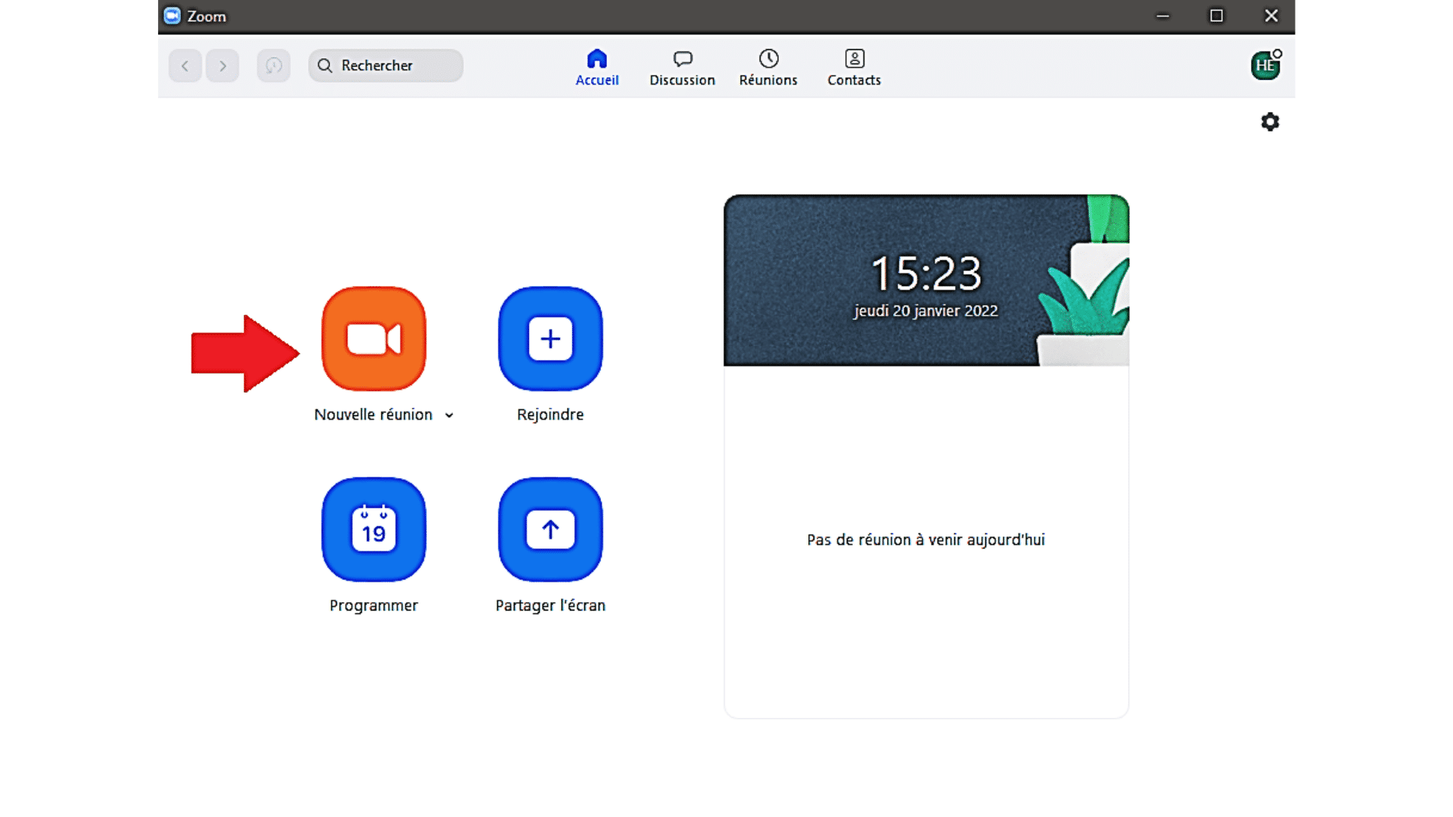Screen dimensions: 1453x817
Task: Click the Rejoindre plus icon
Action: click(550, 338)
